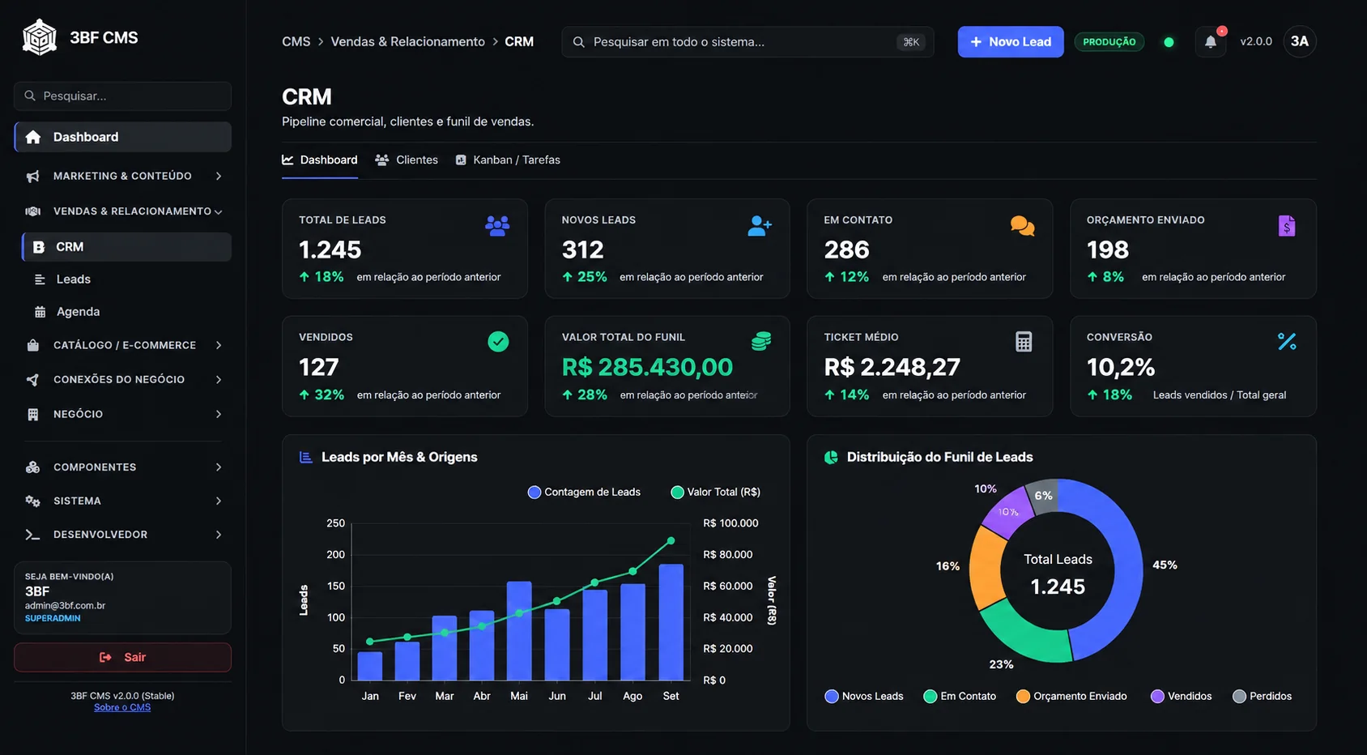Collapse Vendas & Relacionamento sidebar section

point(123,211)
